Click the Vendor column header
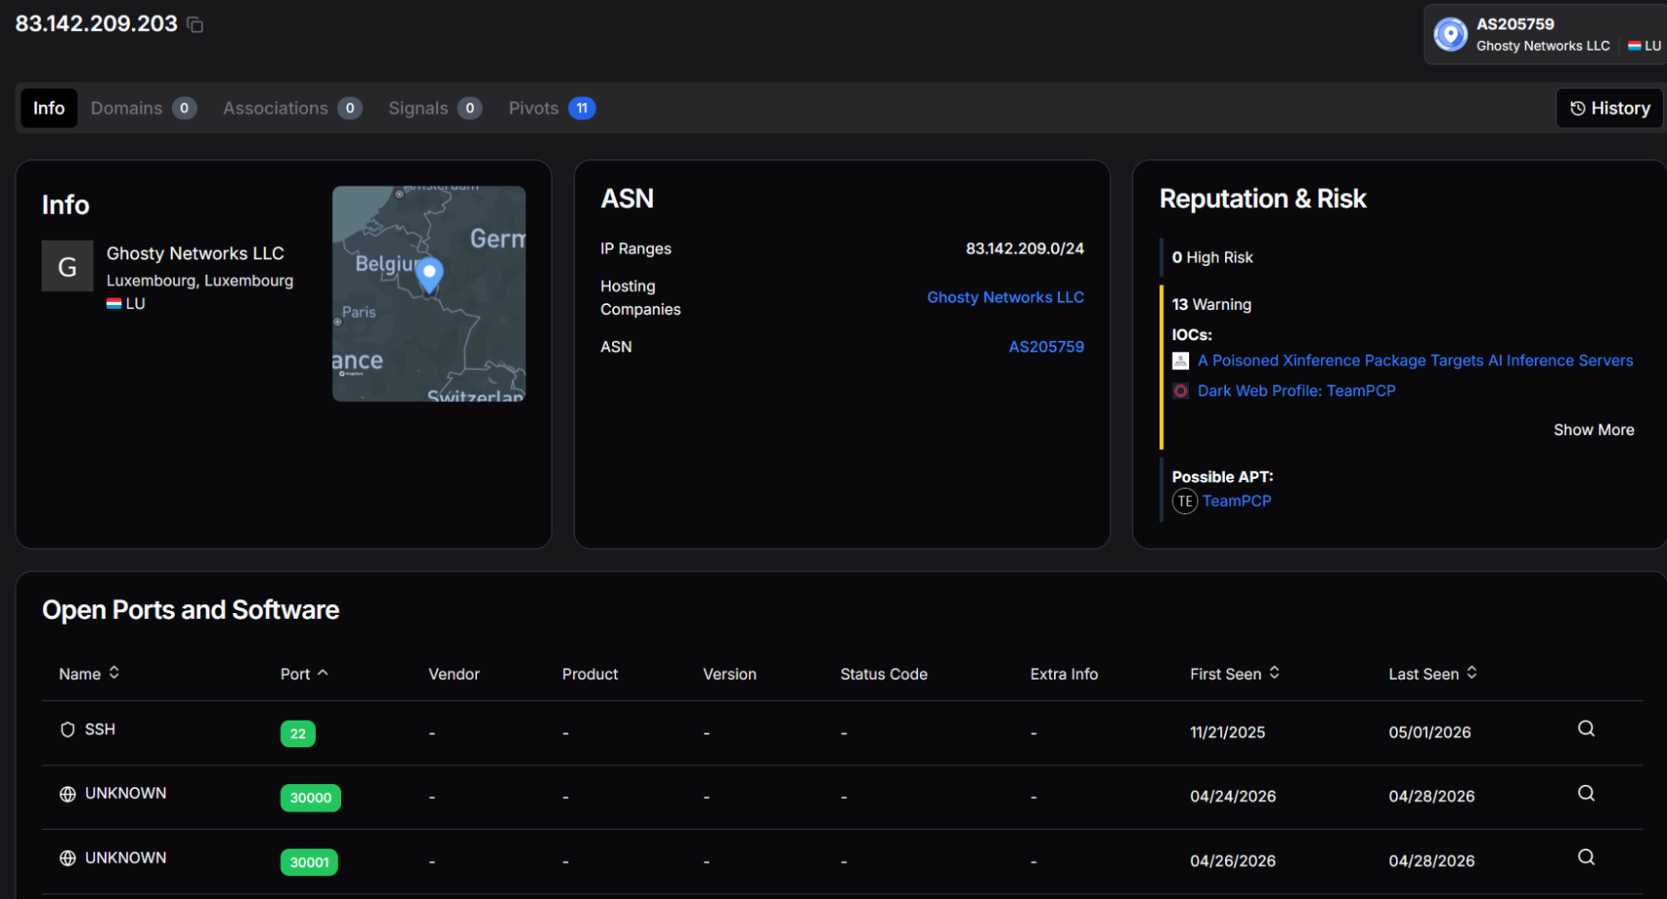Screen dimensions: 1667x899 [454, 674]
